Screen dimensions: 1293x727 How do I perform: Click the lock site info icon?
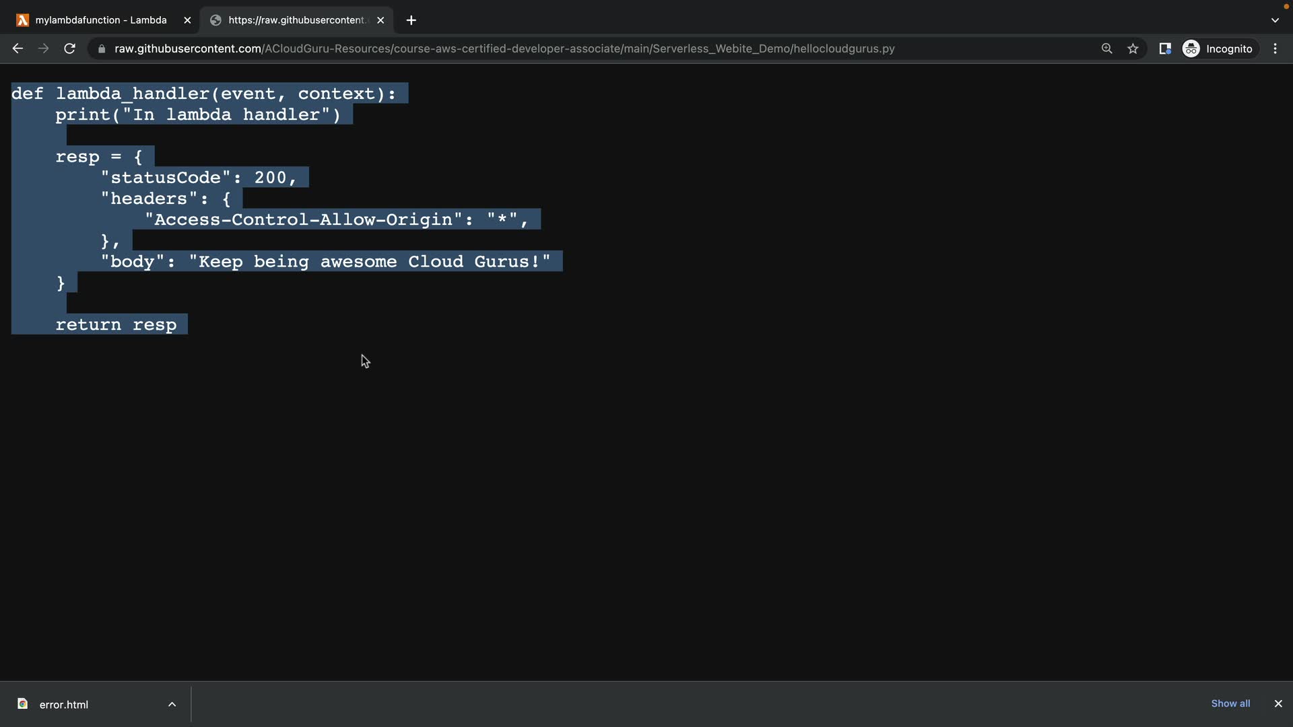[x=102, y=49]
